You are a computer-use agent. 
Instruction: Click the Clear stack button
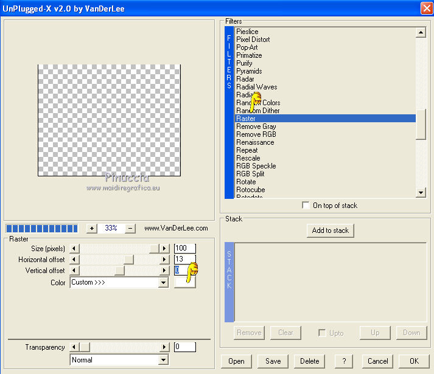tap(285, 333)
